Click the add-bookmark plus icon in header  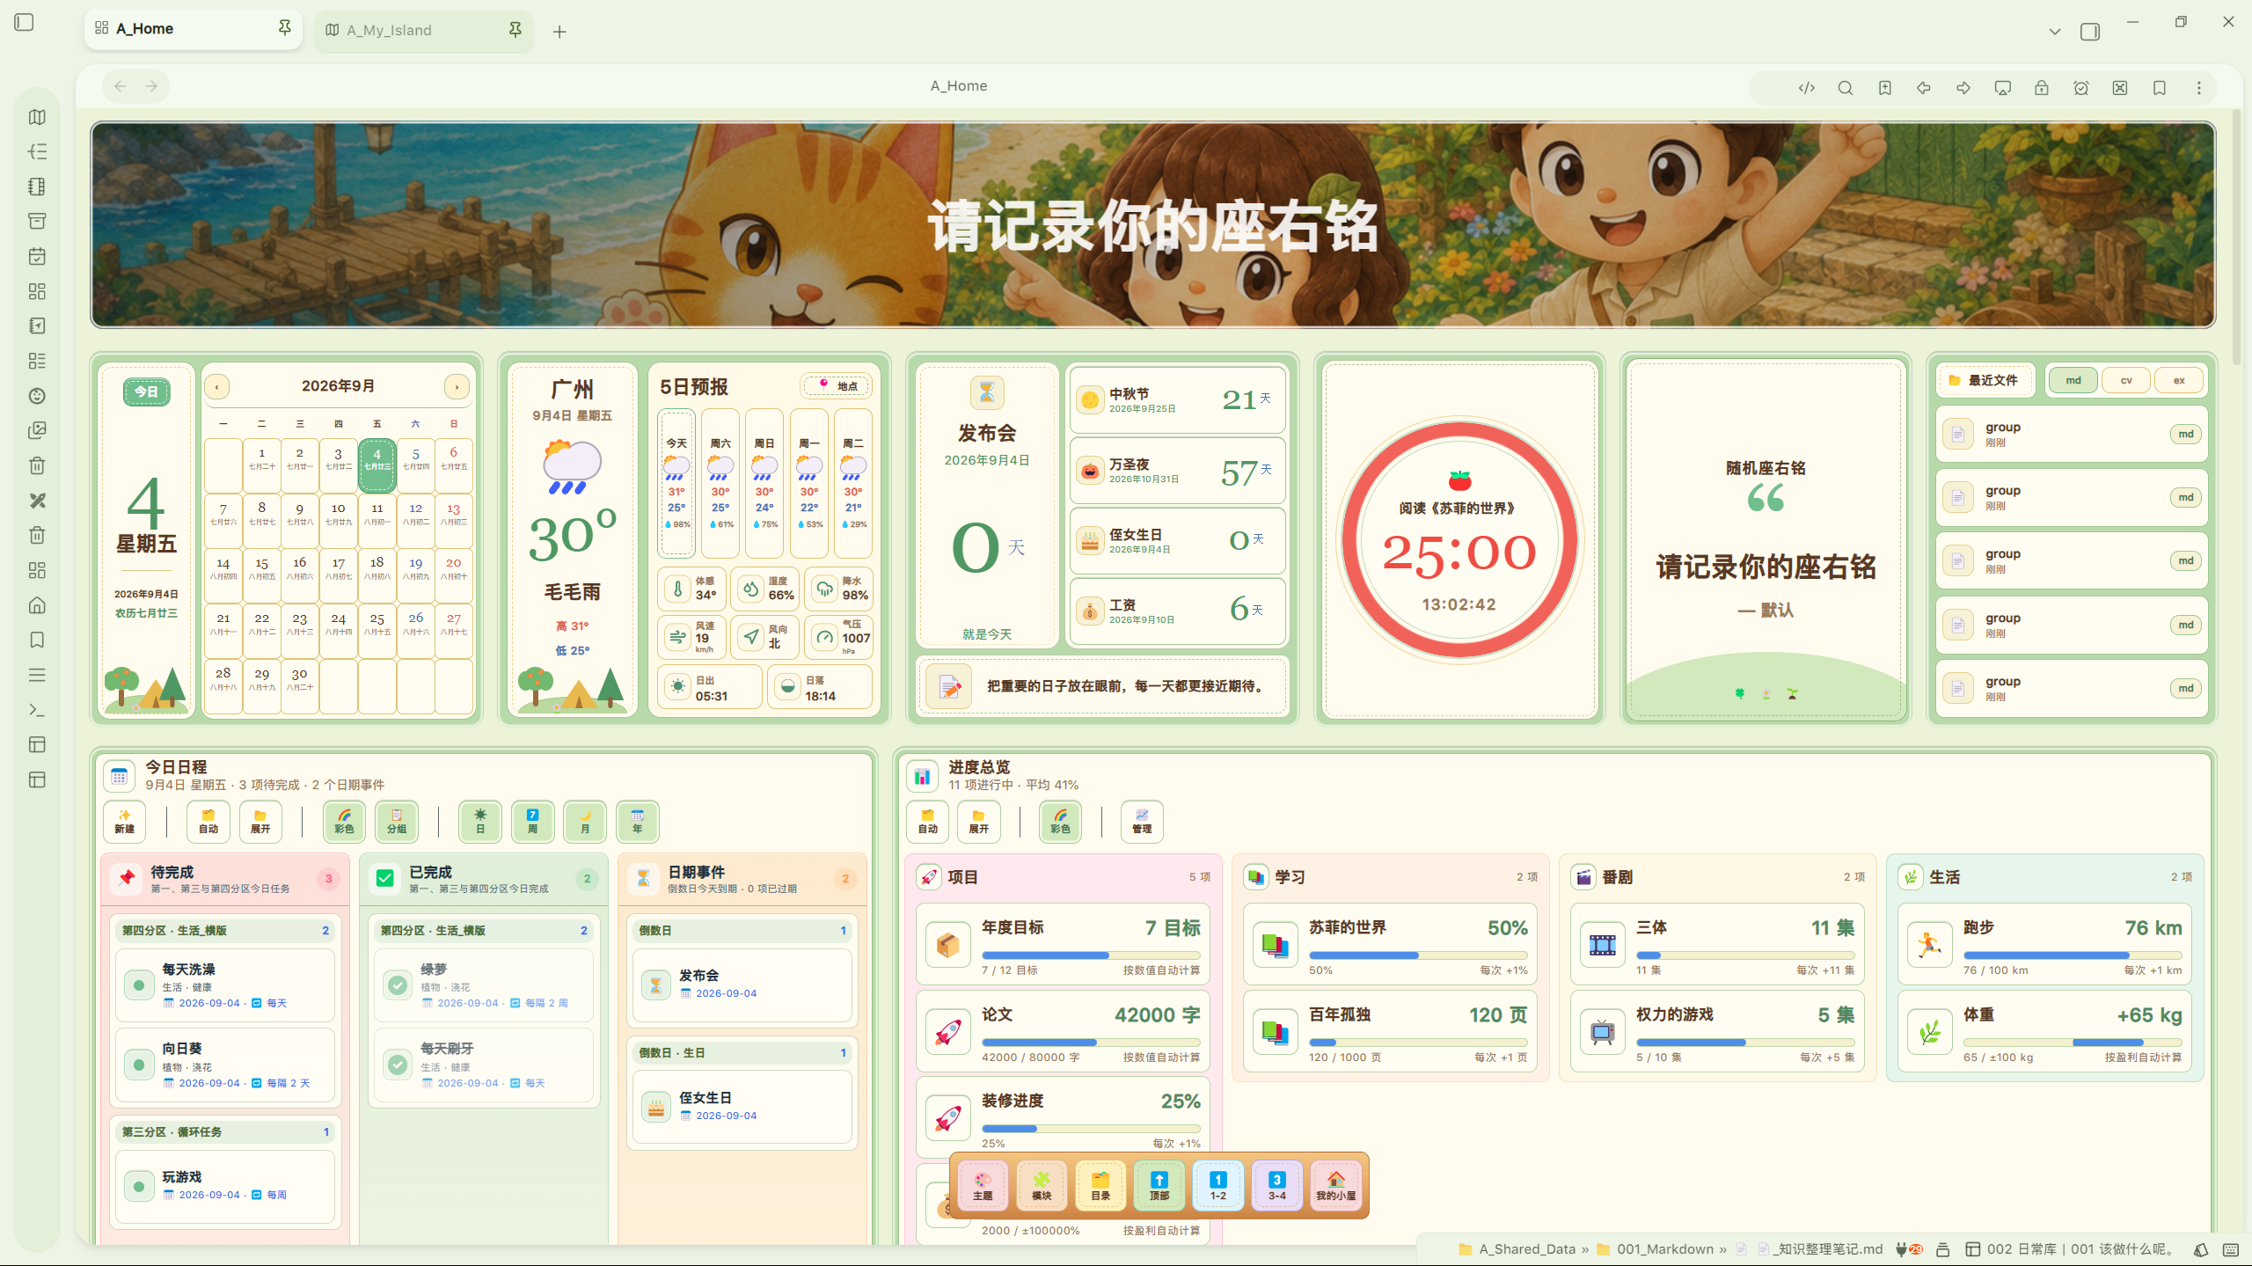tap(1884, 88)
